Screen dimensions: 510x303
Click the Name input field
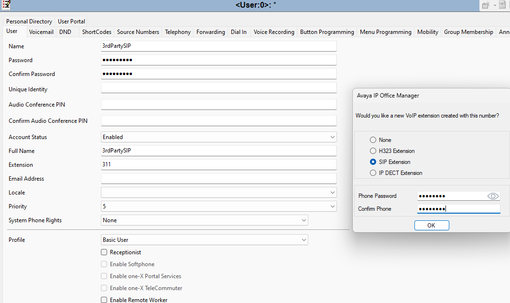click(x=218, y=46)
